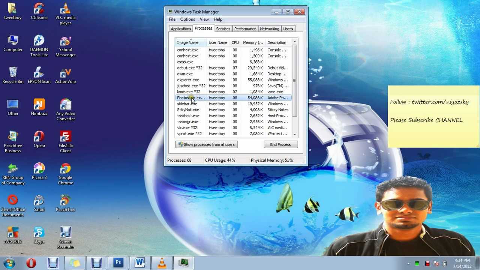Launch Any Video Converter desktop icon
Image resolution: width=480 pixels, height=270 pixels.
coord(65,110)
